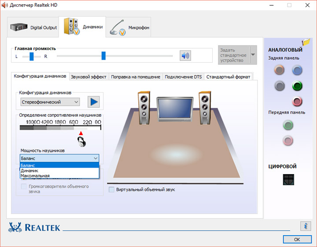Adjust the L/R balance slider handle

coord(32,56)
